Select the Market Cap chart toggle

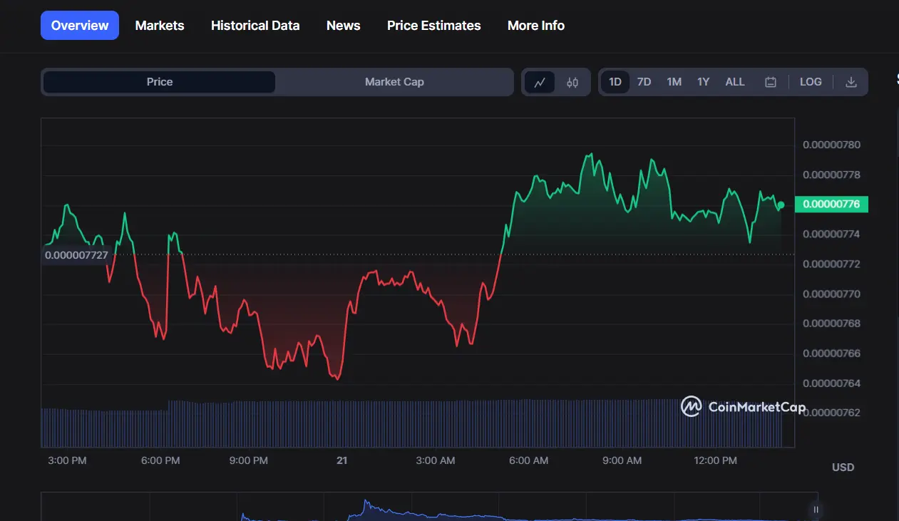click(x=394, y=82)
